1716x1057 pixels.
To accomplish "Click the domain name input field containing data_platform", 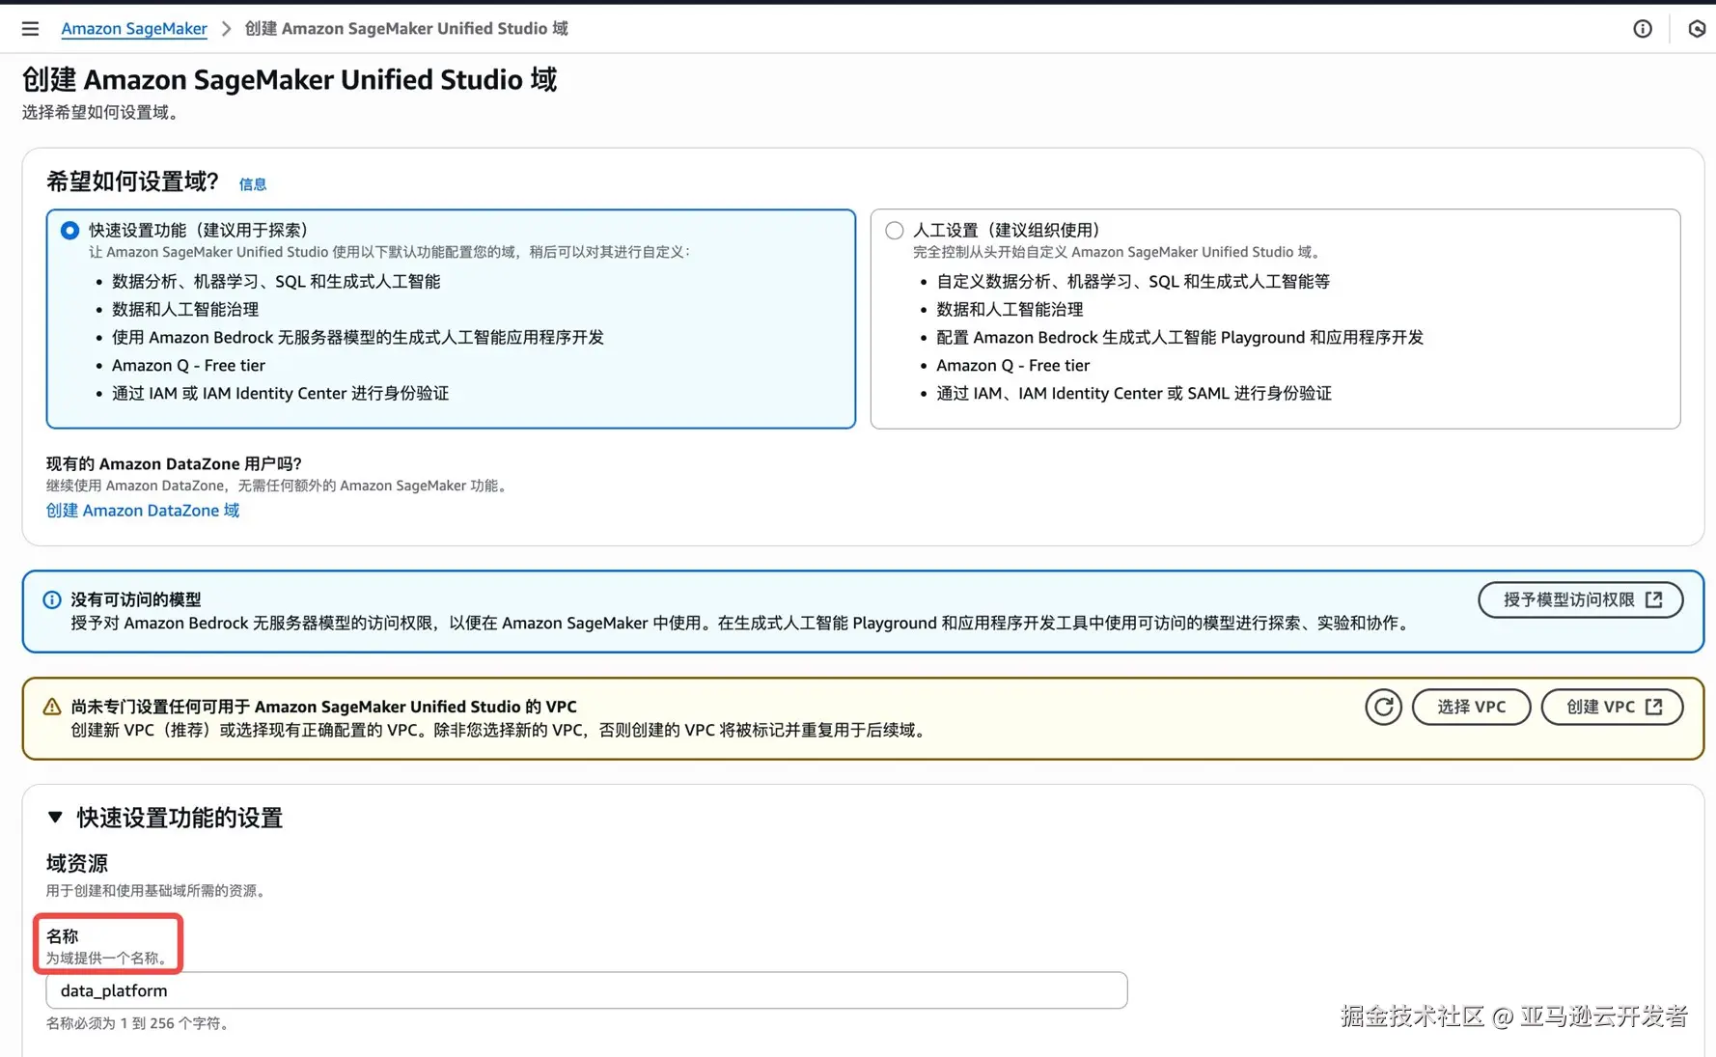I will (587, 990).
